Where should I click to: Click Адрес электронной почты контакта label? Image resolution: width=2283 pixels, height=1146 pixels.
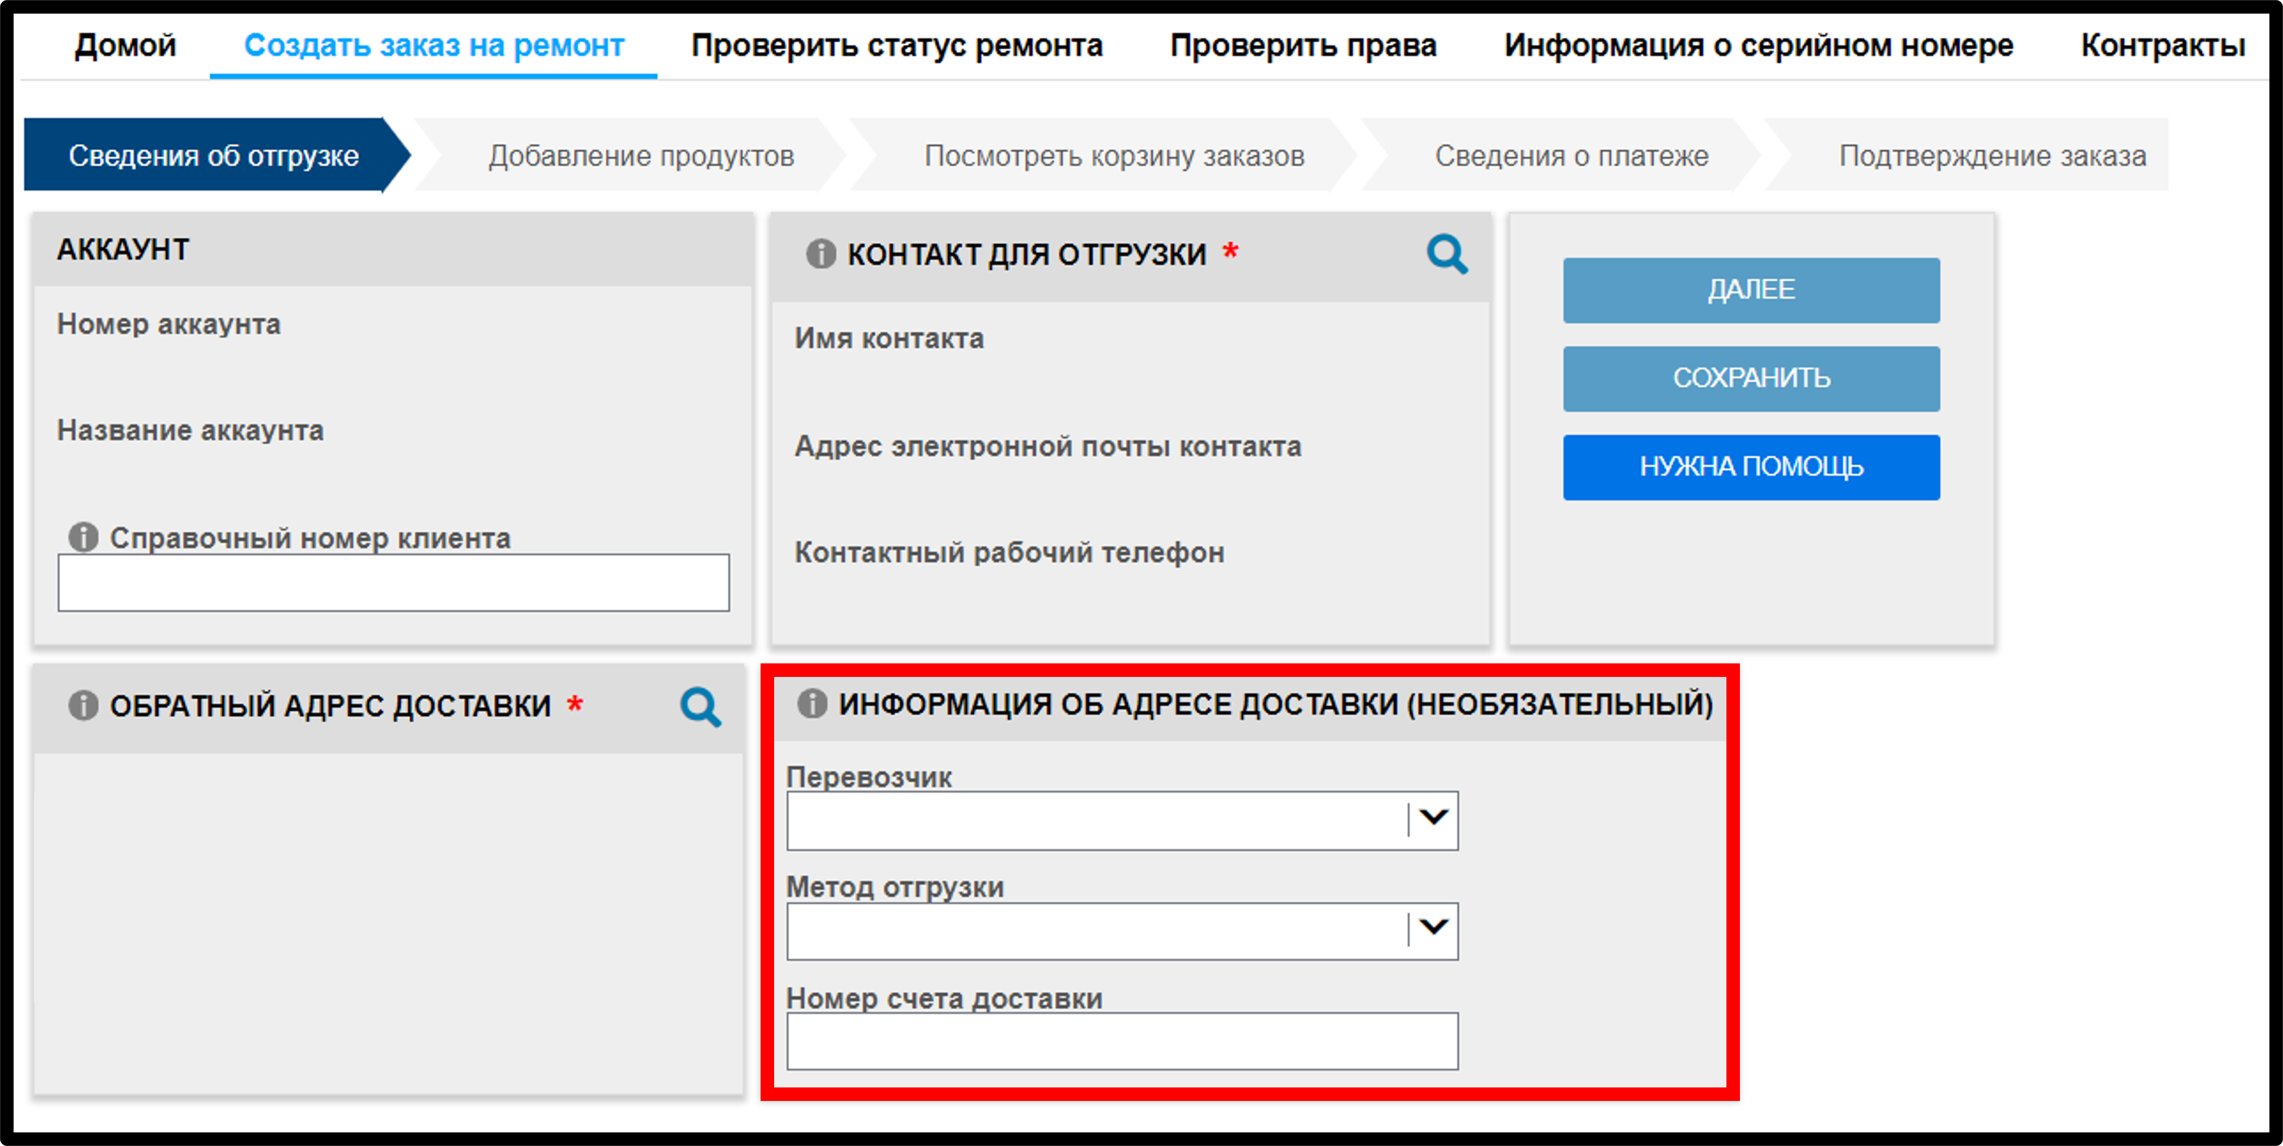click(x=1048, y=447)
